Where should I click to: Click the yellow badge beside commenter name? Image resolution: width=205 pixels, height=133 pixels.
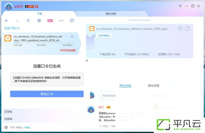pyautogui.click(x=108, y=107)
